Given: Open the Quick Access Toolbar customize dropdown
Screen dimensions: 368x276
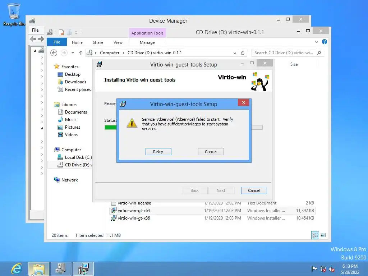Looking at the screenshot, I should point(76,33).
